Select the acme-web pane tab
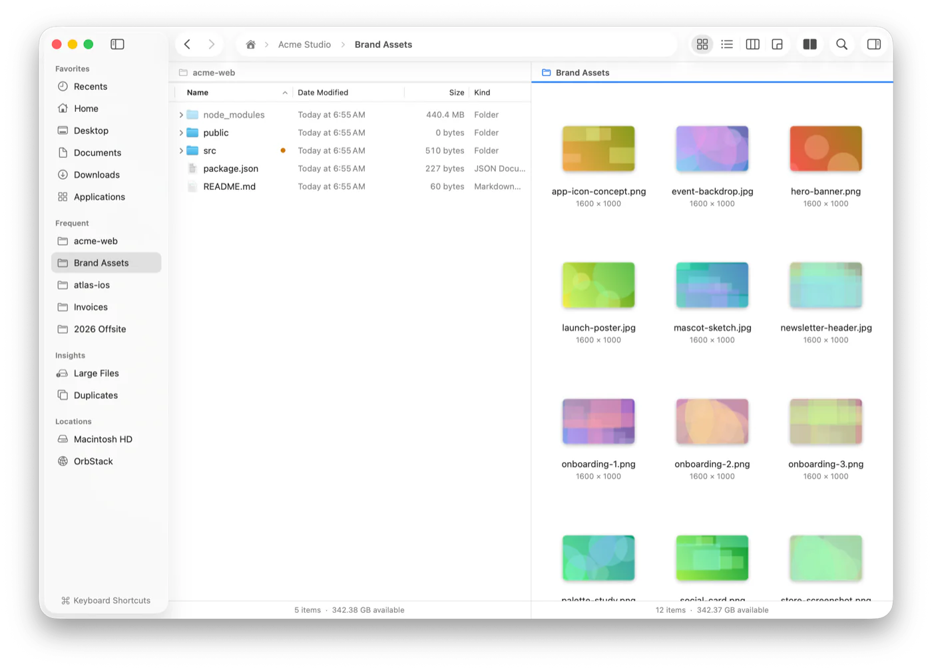 pyautogui.click(x=350, y=73)
